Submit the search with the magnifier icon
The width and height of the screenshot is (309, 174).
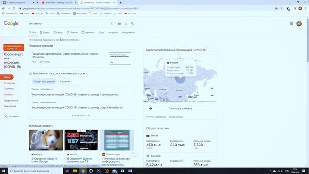point(132,24)
